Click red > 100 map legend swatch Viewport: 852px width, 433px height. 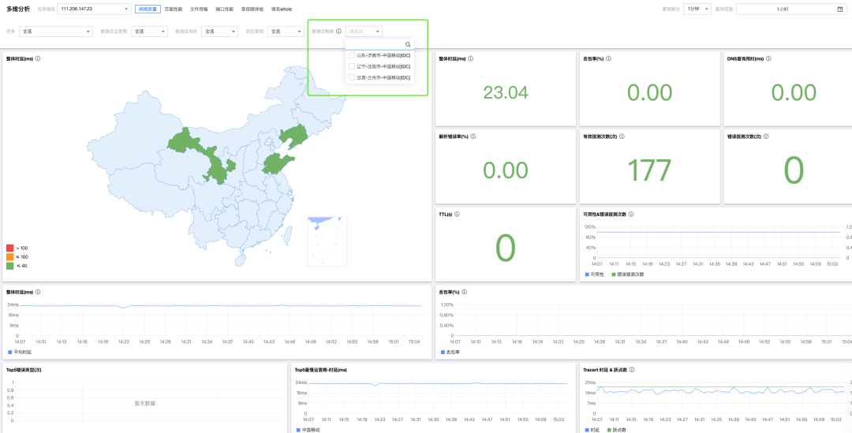[9, 248]
